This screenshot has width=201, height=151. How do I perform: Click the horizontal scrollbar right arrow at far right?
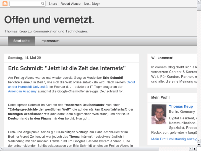195,149
